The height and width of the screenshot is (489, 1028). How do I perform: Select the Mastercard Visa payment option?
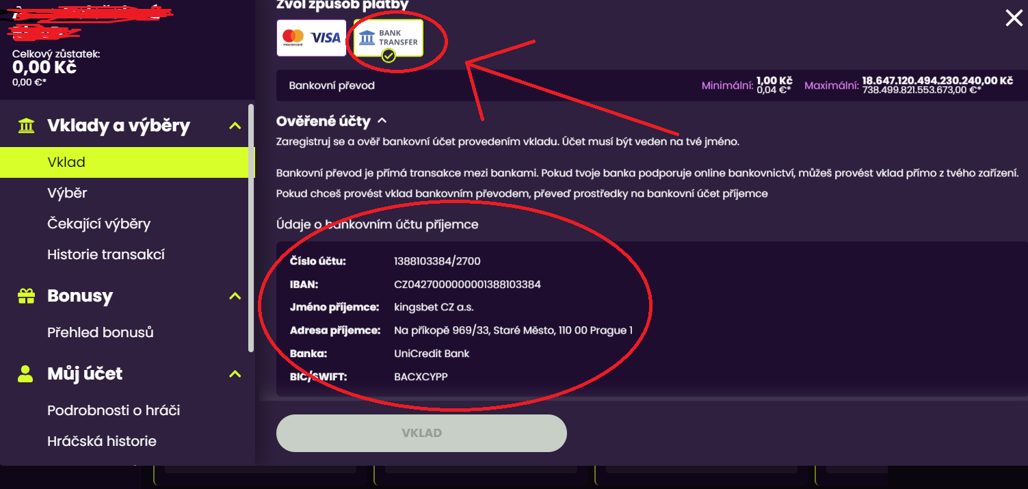point(311,38)
